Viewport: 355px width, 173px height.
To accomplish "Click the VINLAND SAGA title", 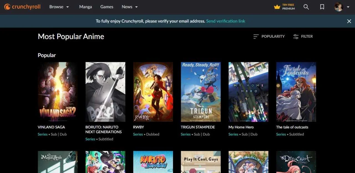I will (x=51, y=127).
